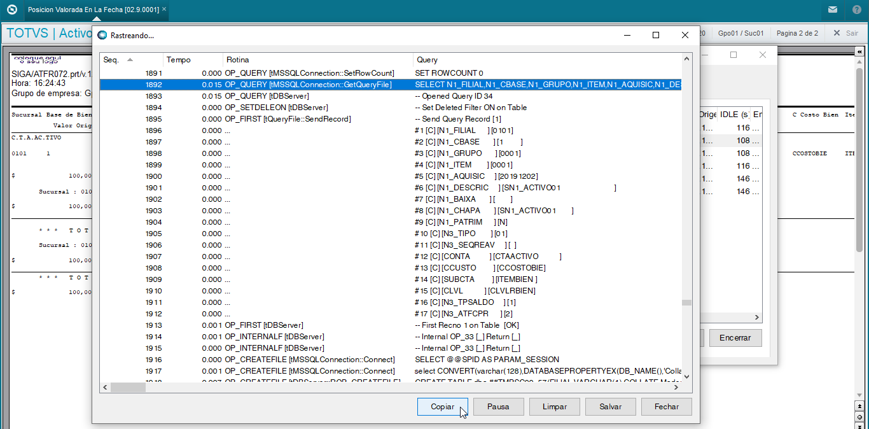Click the Salvar button
This screenshot has width=869, height=429.
[x=611, y=407]
